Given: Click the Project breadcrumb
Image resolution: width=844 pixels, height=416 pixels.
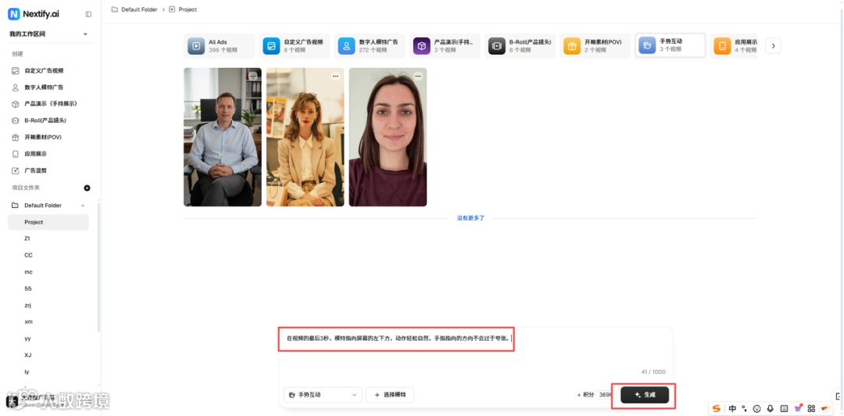Looking at the screenshot, I should coord(183,9).
